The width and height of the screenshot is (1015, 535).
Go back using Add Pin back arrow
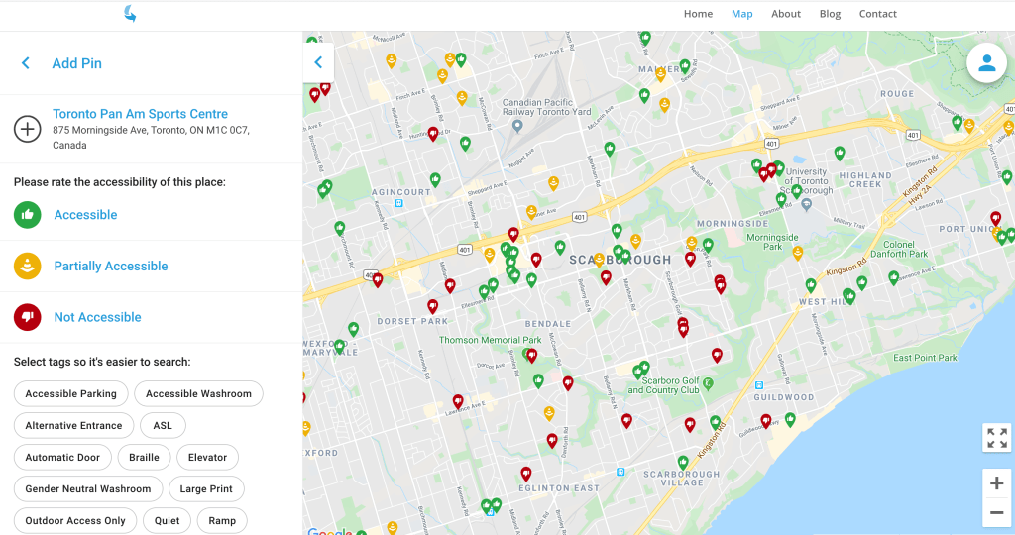click(26, 63)
